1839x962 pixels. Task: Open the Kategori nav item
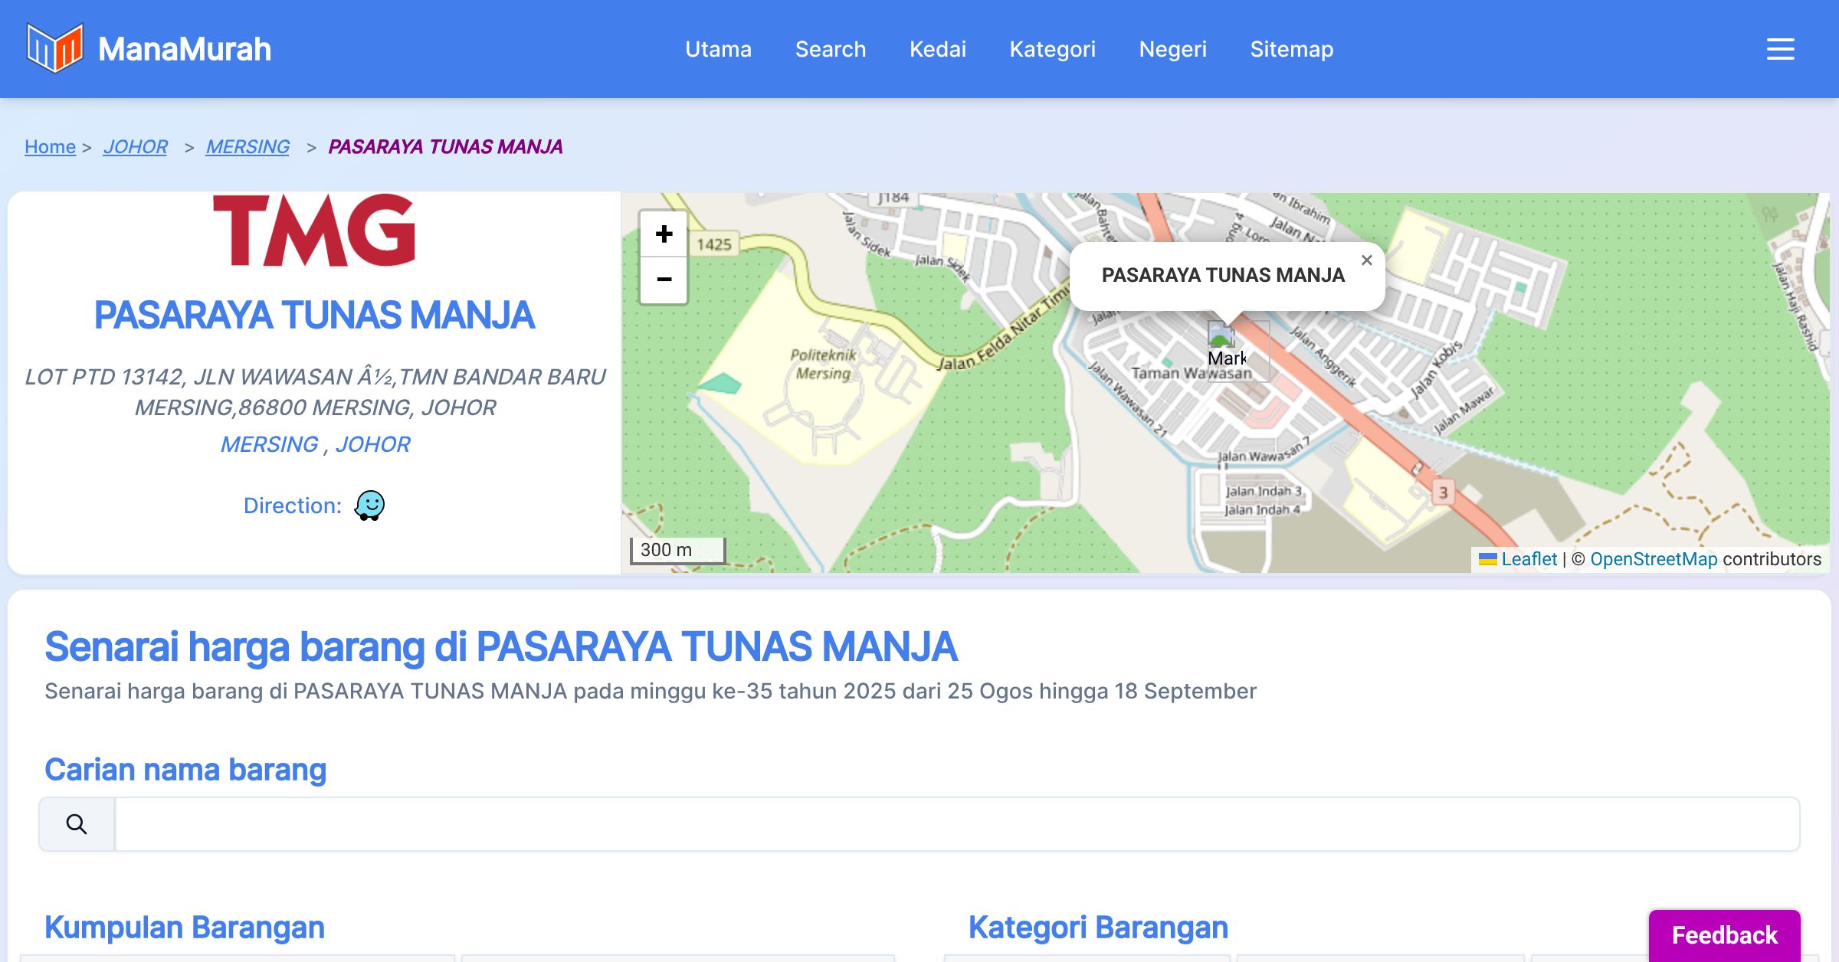[1052, 49]
